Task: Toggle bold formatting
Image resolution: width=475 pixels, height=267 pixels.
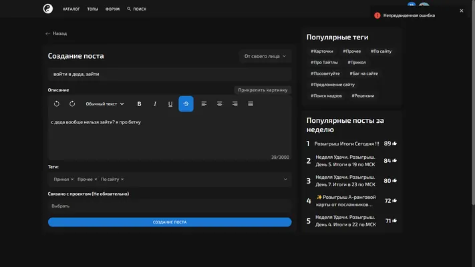Action: 140,104
